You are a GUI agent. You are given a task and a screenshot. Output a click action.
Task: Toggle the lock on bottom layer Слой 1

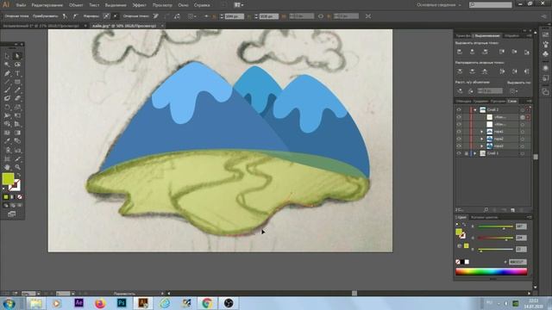(x=466, y=153)
